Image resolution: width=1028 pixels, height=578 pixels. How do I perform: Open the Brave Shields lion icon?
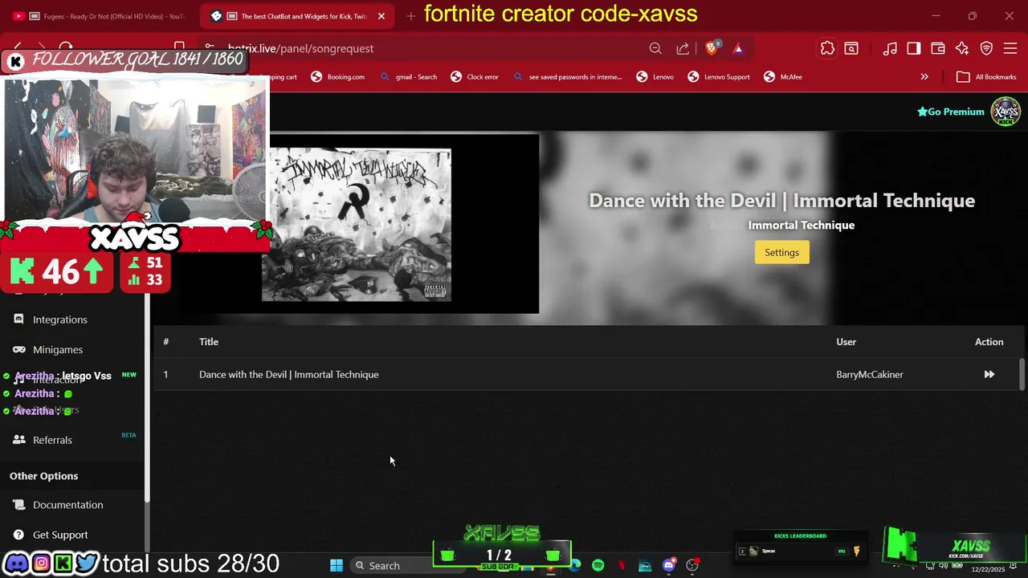tap(712, 48)
